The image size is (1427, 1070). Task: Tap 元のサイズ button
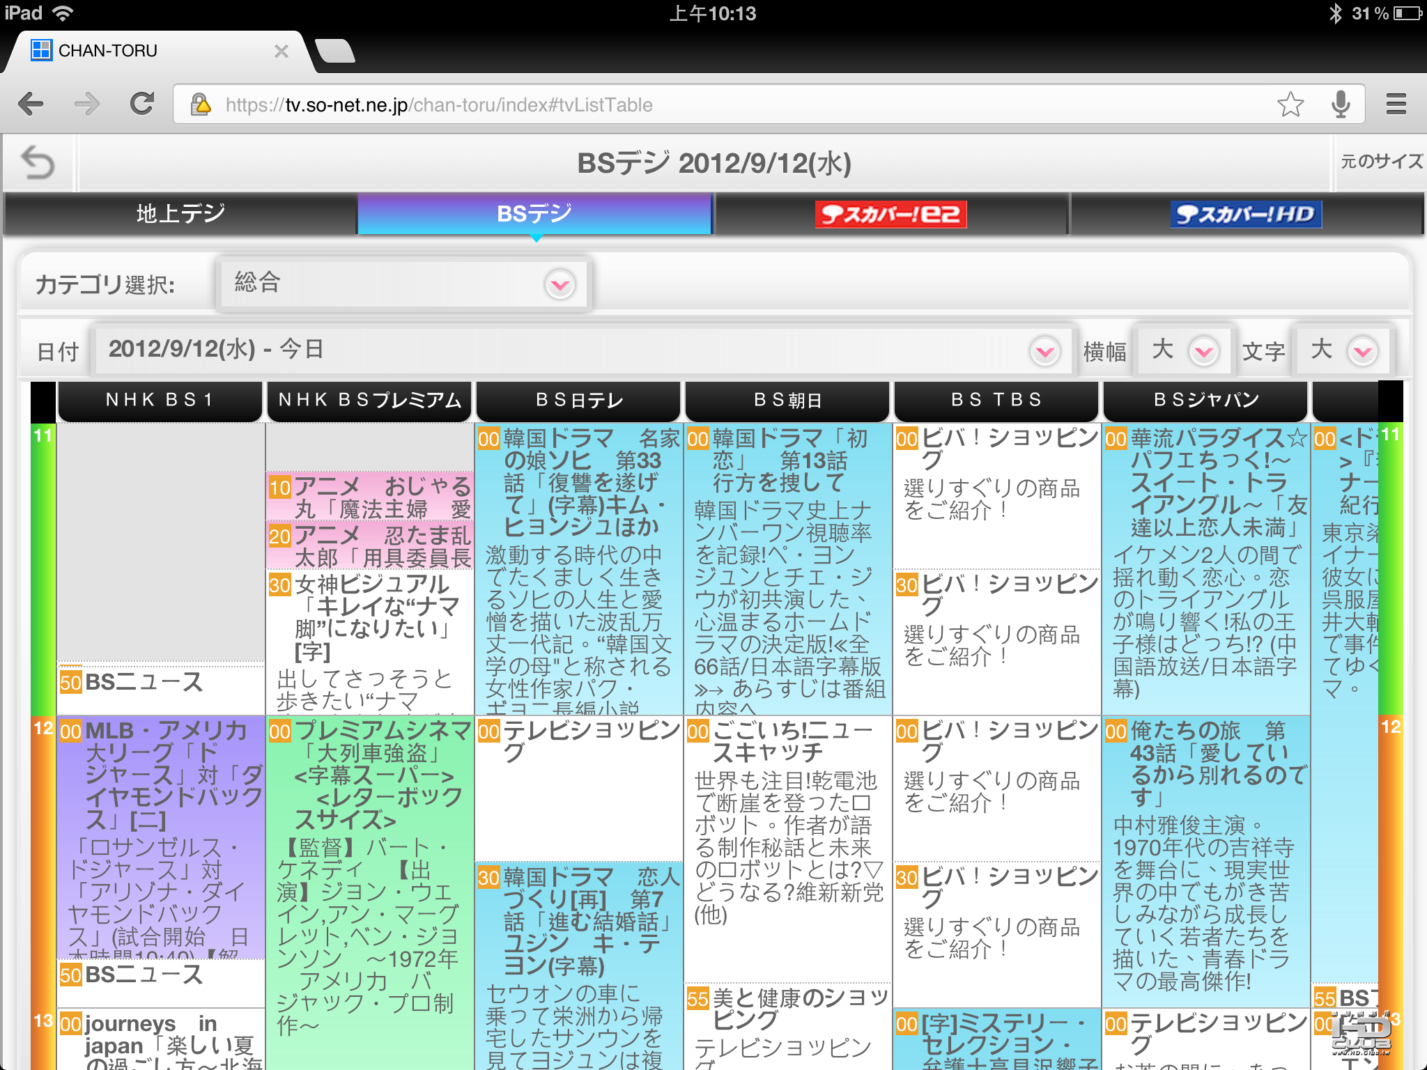(x=1380, y=162)
